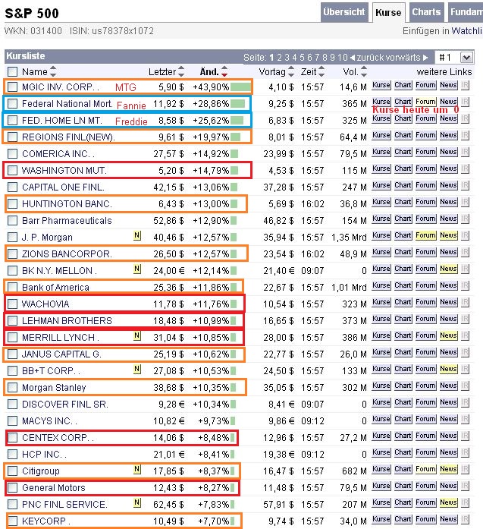
Task: Click the green change bar for Federal National Mort.
Action: [237, 103]
